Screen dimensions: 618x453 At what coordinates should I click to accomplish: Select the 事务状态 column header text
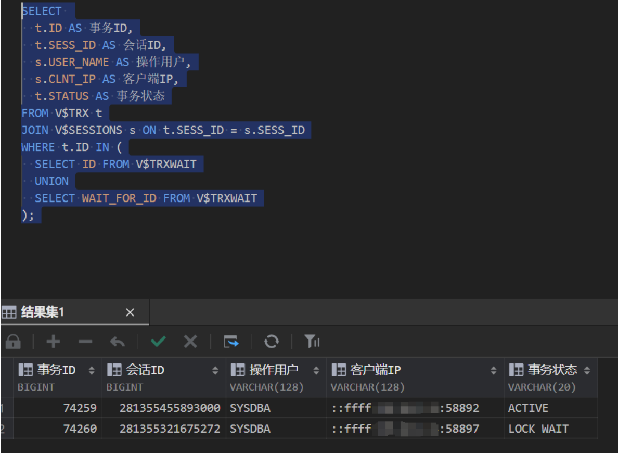[x=552, y=370]
